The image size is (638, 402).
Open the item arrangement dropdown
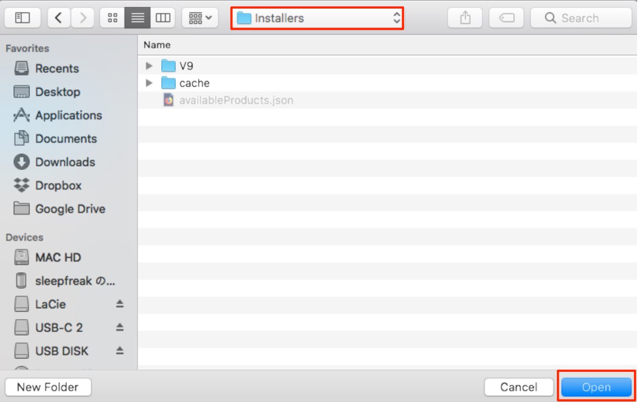(x=200, y=18)
